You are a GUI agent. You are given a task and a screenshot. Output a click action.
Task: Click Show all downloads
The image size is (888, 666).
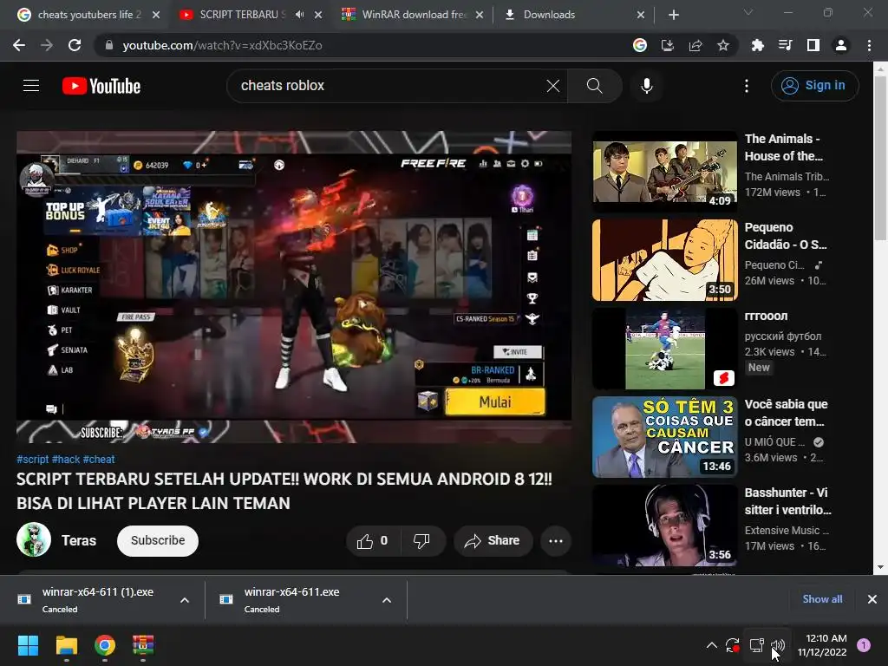coord(822,599)
